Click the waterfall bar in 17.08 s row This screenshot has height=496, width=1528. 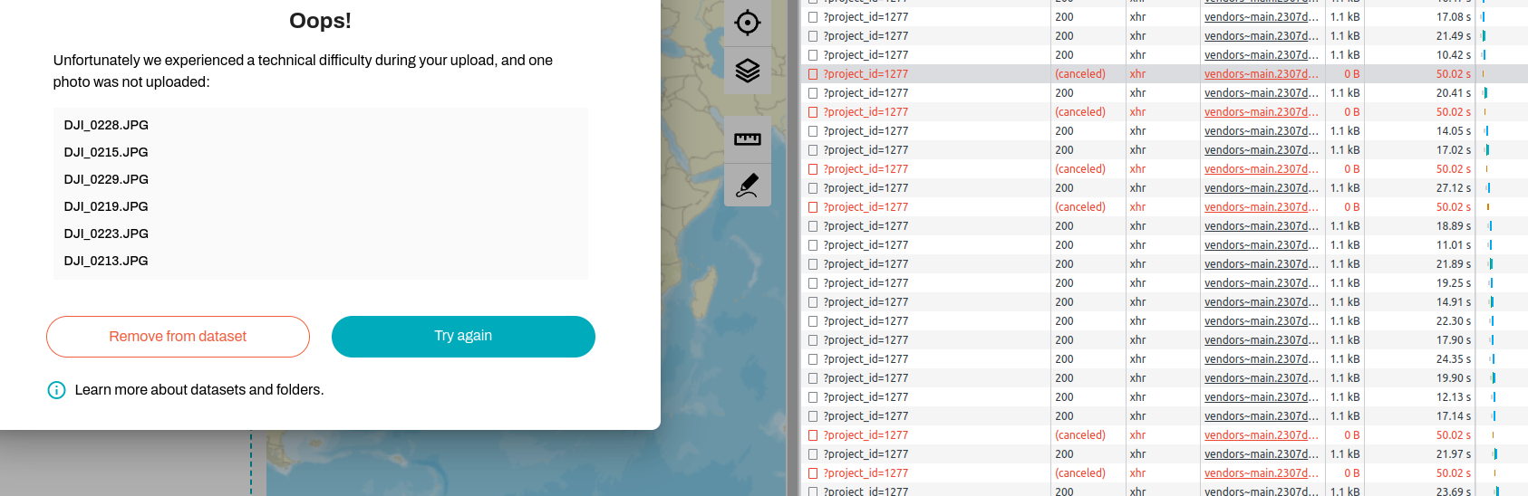[1483, 17]
